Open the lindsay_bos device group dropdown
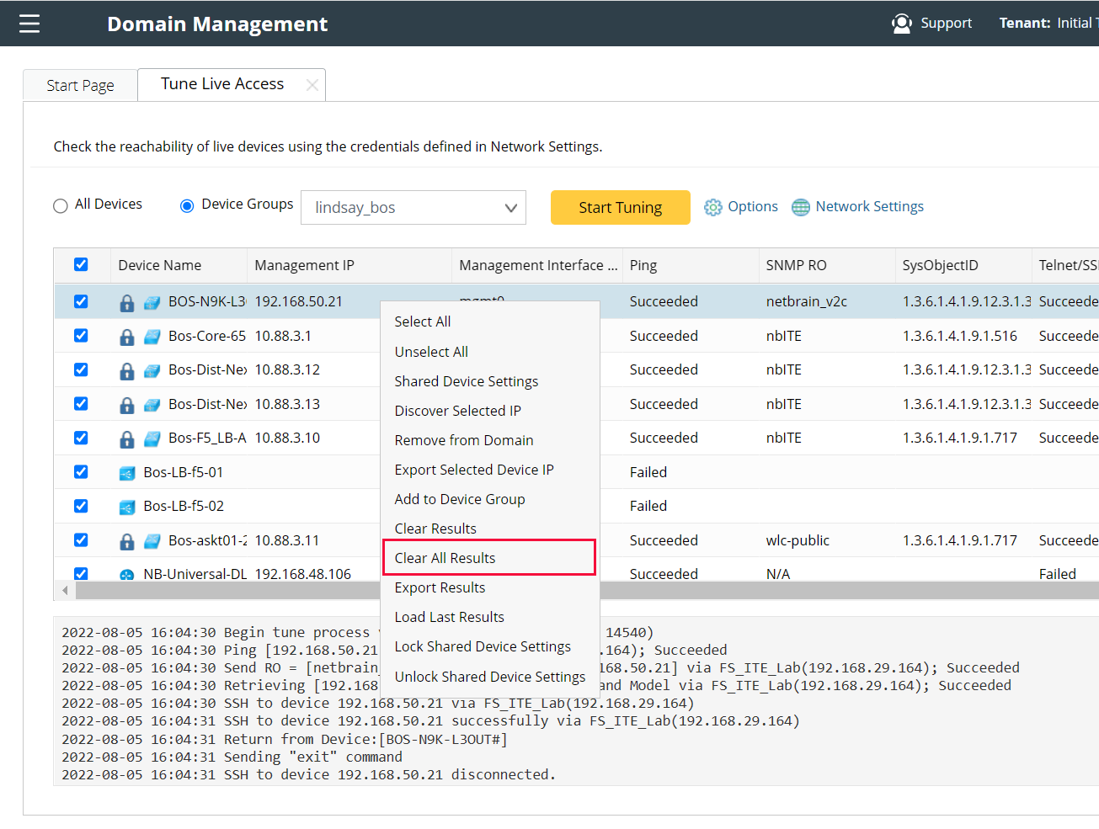The image size is (1099, 829). (x=413, y=208)
